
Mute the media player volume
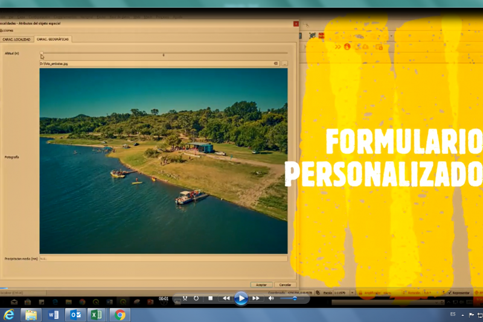click(x=271, y=298)
